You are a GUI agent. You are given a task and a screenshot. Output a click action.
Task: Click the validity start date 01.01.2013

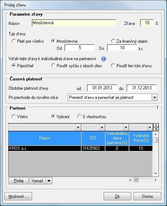[102, 88]
